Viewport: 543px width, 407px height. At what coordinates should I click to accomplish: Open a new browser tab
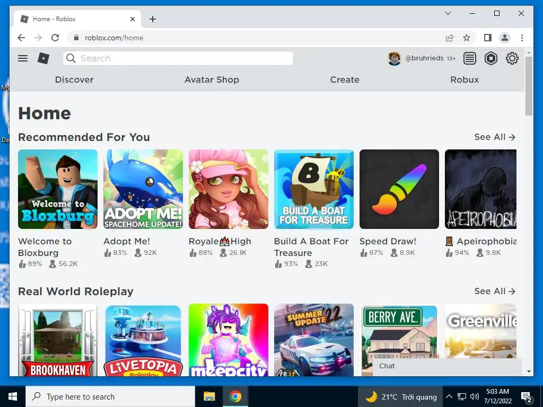pos(153,19)
